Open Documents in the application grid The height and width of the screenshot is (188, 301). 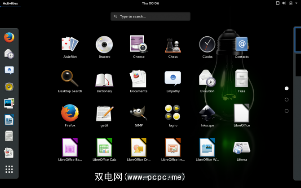coord(139,81)
